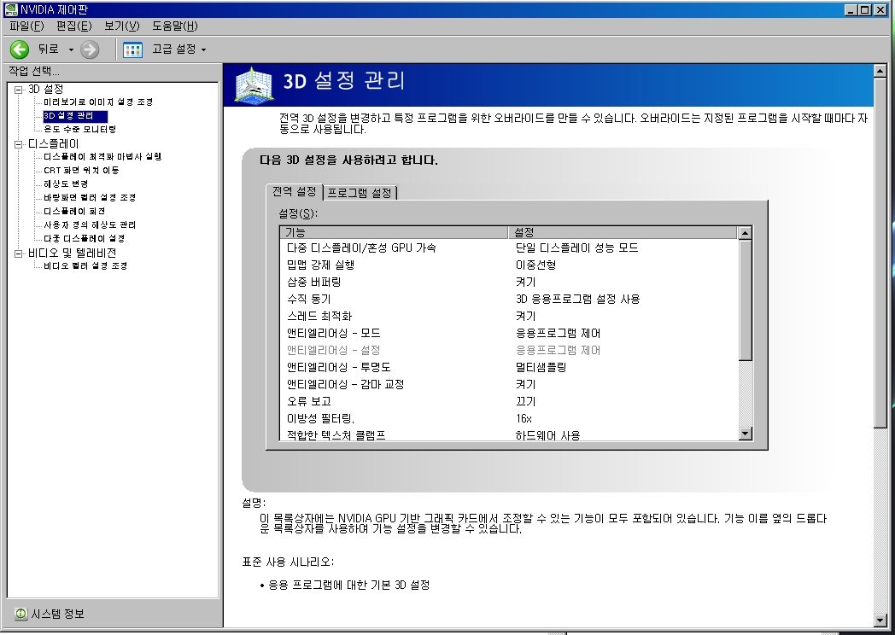Click the 이중선형 setting value
Image resolution: width=895 pixels, height=635 pixels.
(x=535, y=265)
